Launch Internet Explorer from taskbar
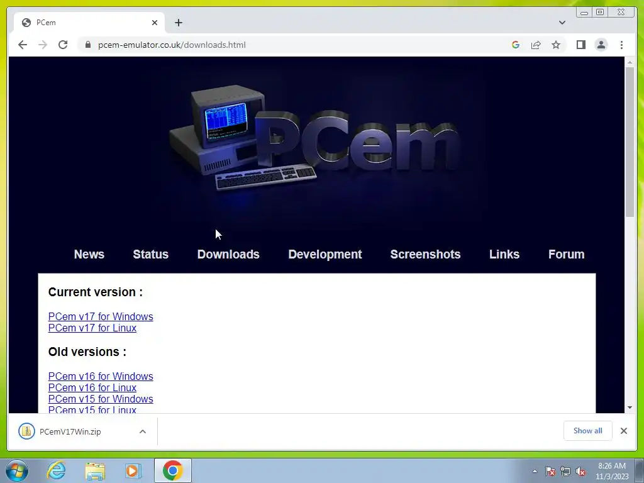The height and width of the screenshot is (483, 644). click(x=56, y=470)
